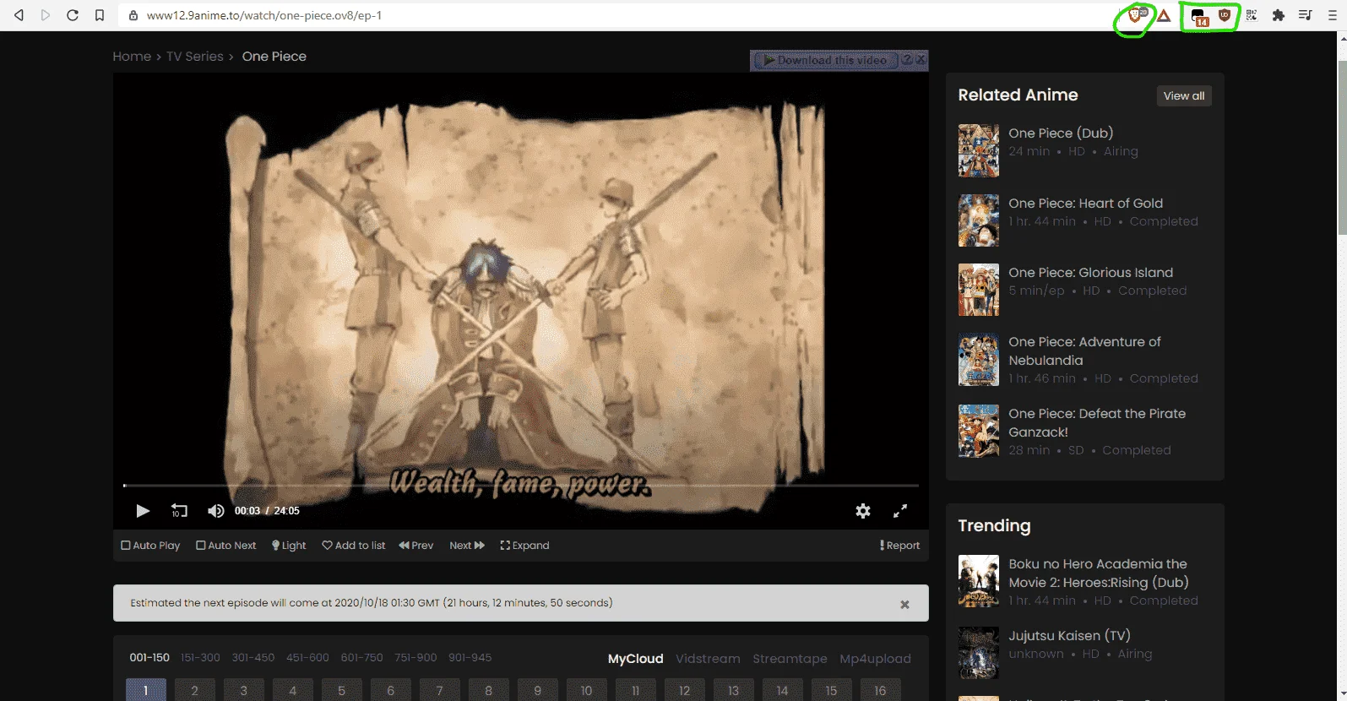
Task: Reload the current page
Action: [73, 15]
